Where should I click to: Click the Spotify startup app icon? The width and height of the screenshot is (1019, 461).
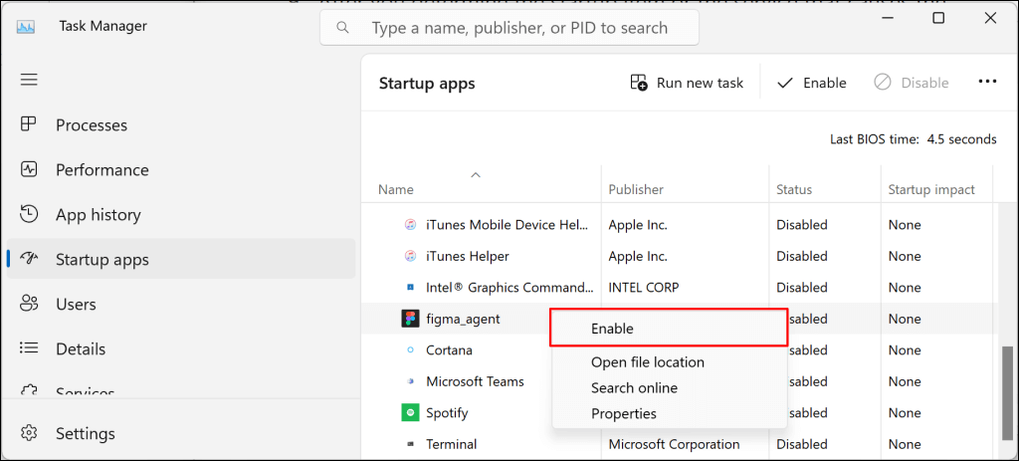click(410, 412)
